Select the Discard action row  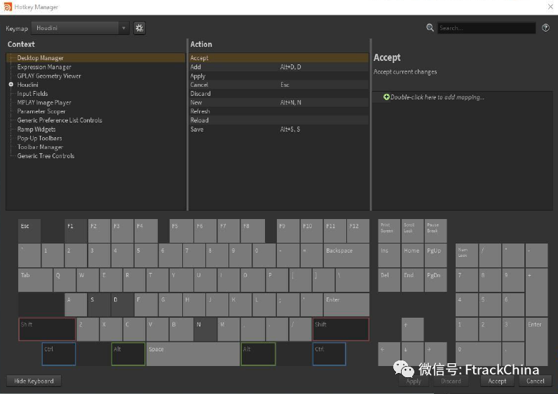point(279,94)
